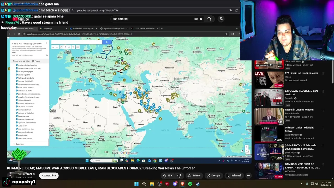This screenshot has width=334, height=188.
Task: Show hidden system tray icons
Action: point(301,184)
